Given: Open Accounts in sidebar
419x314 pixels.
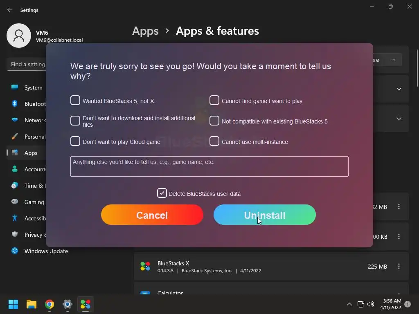Looking at the screenshot, I should click(27, 169).
